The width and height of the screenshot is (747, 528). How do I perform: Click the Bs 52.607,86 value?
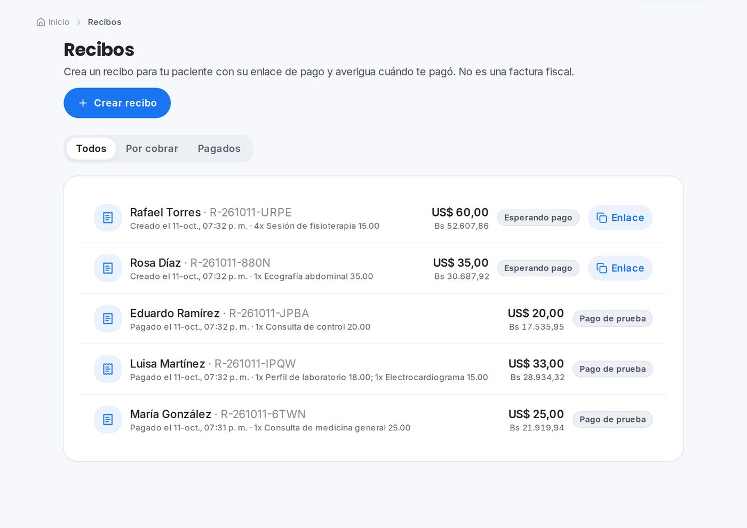(x=462, y=226)
